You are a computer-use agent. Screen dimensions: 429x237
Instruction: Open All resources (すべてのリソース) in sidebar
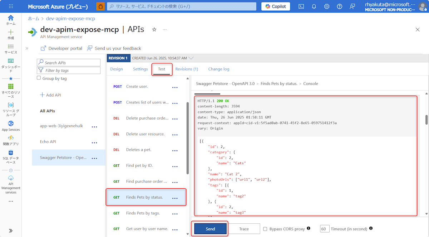[11, 91]
